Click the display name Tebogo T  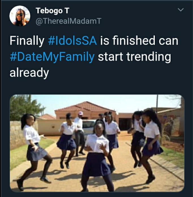tap(52, 11)
